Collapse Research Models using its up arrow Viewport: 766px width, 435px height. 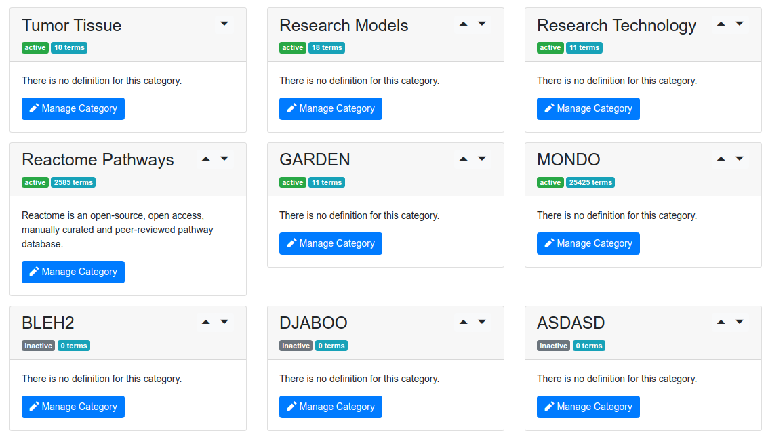463,24
